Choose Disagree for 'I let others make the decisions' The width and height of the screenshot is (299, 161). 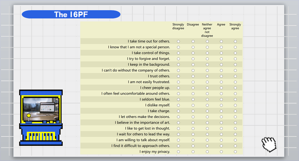click(x=193, y=117)
